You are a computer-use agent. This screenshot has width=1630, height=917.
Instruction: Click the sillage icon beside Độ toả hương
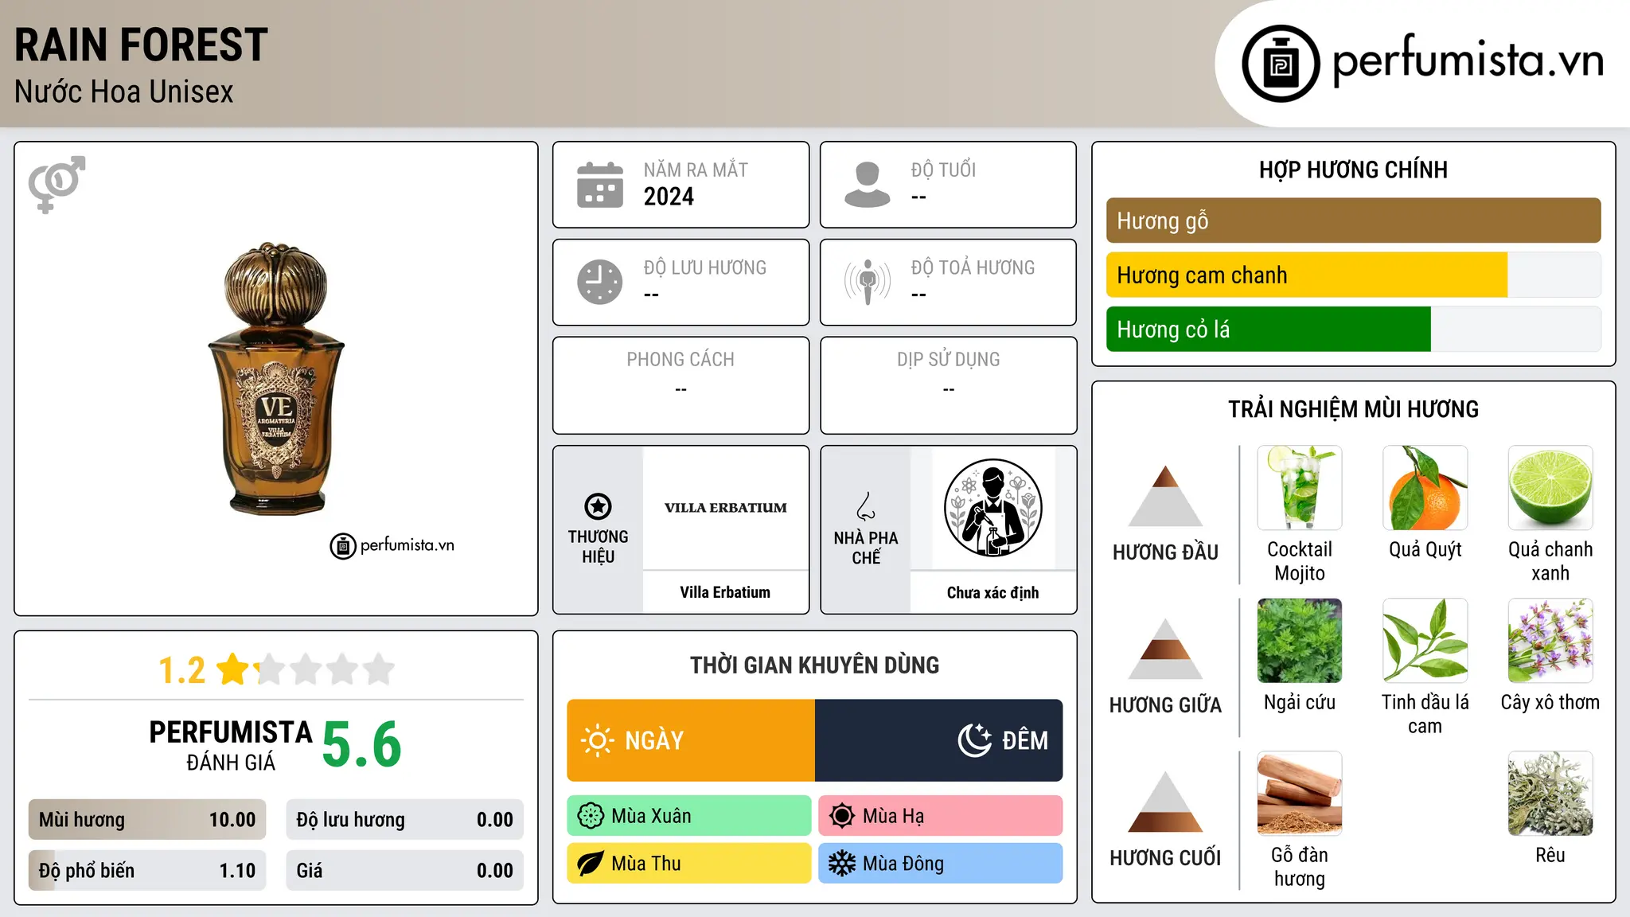pos(868,282)
